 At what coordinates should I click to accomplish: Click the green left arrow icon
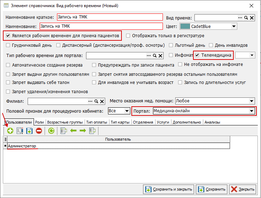tap(73, 131)
